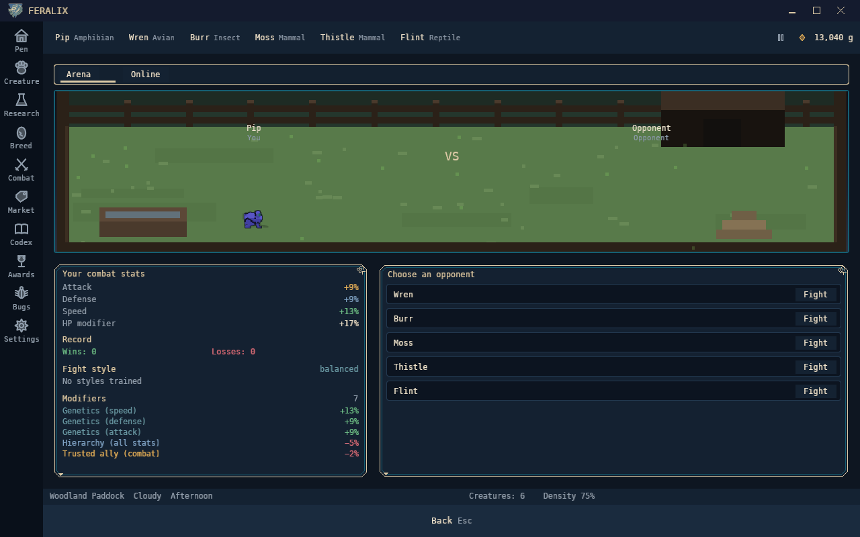
Task: Click the Pip sprite in the arena
Action: [253, 219]
